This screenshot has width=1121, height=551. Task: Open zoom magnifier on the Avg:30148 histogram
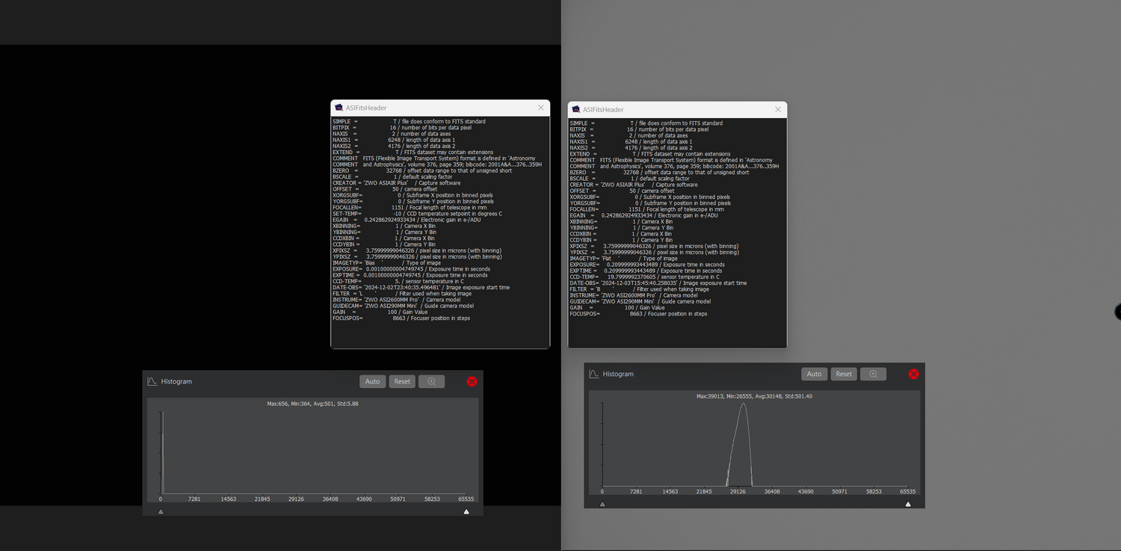(873, 374)
